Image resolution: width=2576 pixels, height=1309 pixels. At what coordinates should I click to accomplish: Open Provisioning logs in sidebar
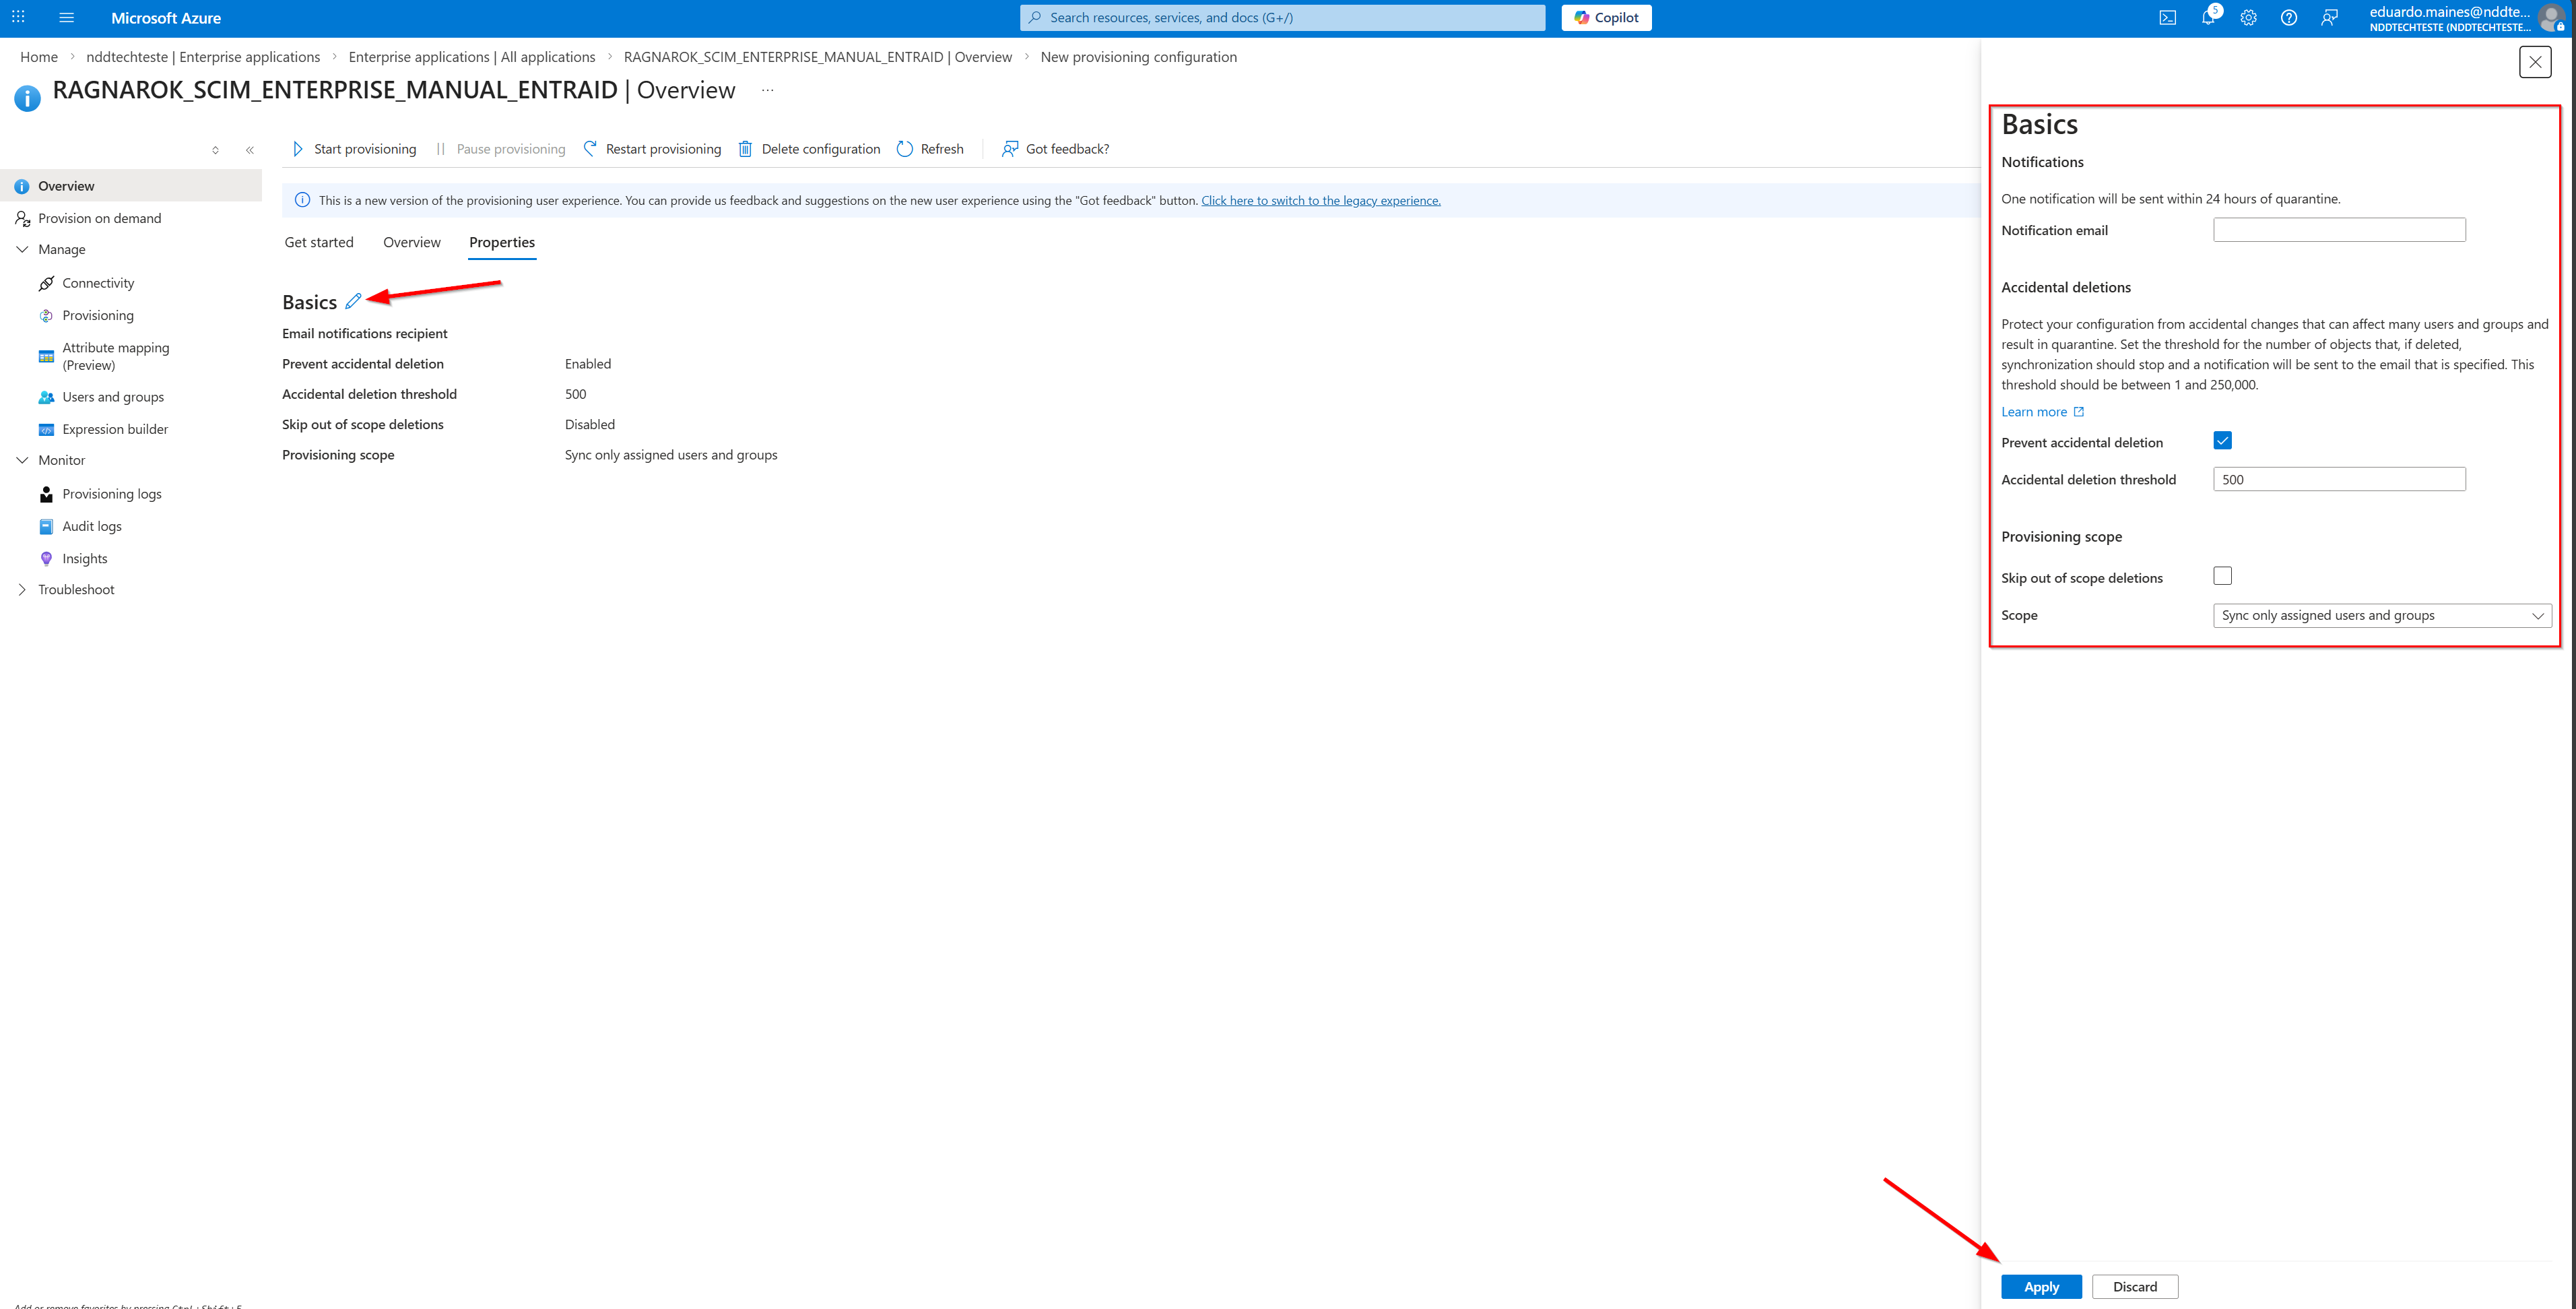[112, 494]
